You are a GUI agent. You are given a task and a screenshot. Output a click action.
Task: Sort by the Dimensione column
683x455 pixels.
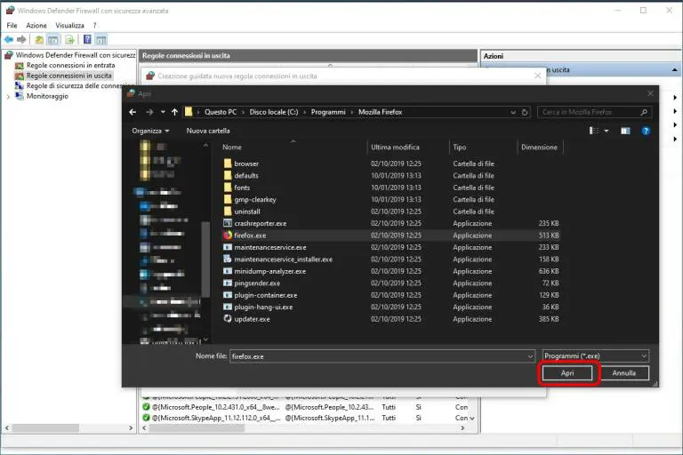(x=540, y=148)
